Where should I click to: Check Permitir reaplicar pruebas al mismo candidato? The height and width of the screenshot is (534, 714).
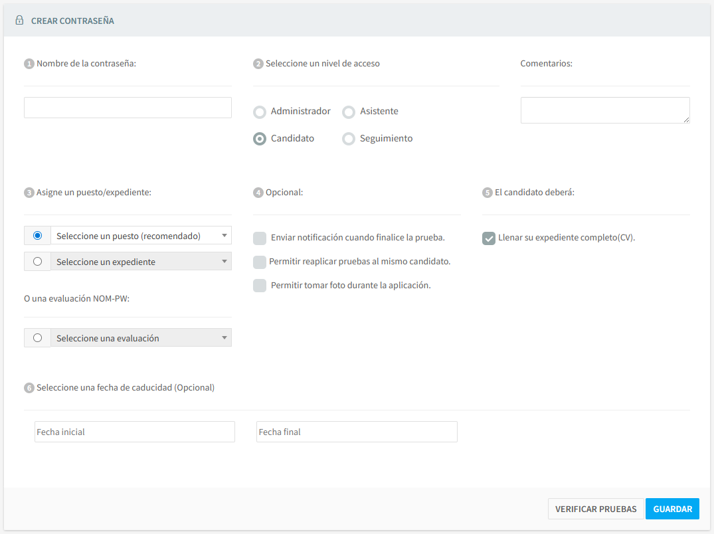click(x=260, y=262)
